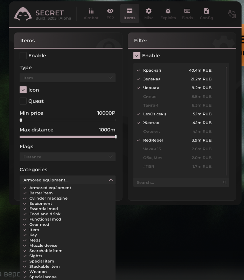Image resolution: width=244 pixels, height=280 pixels.
Task: Click the SECRET hooded logo icon
Action: coord(23,14)
